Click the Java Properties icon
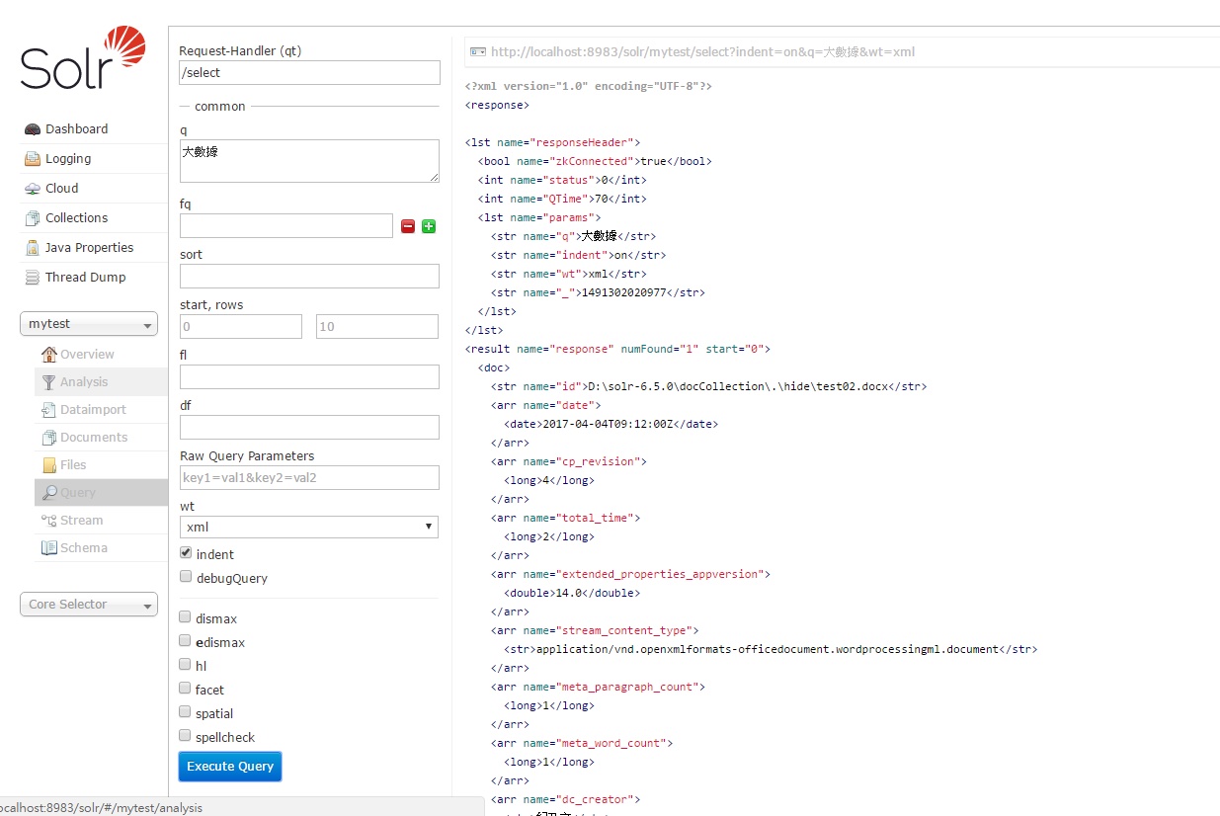 coord(33,248)
